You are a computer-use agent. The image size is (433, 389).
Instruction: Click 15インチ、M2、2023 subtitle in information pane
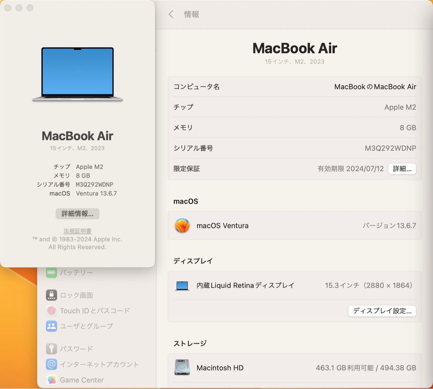295,62
